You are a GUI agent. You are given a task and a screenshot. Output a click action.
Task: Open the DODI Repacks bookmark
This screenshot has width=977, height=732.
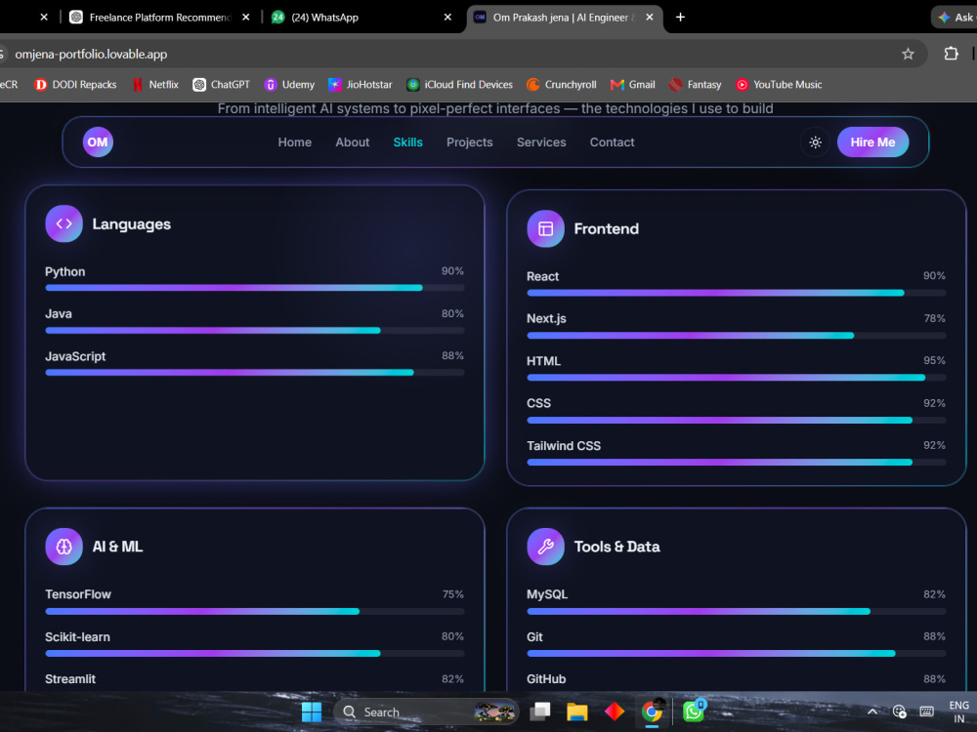(75, 85)
